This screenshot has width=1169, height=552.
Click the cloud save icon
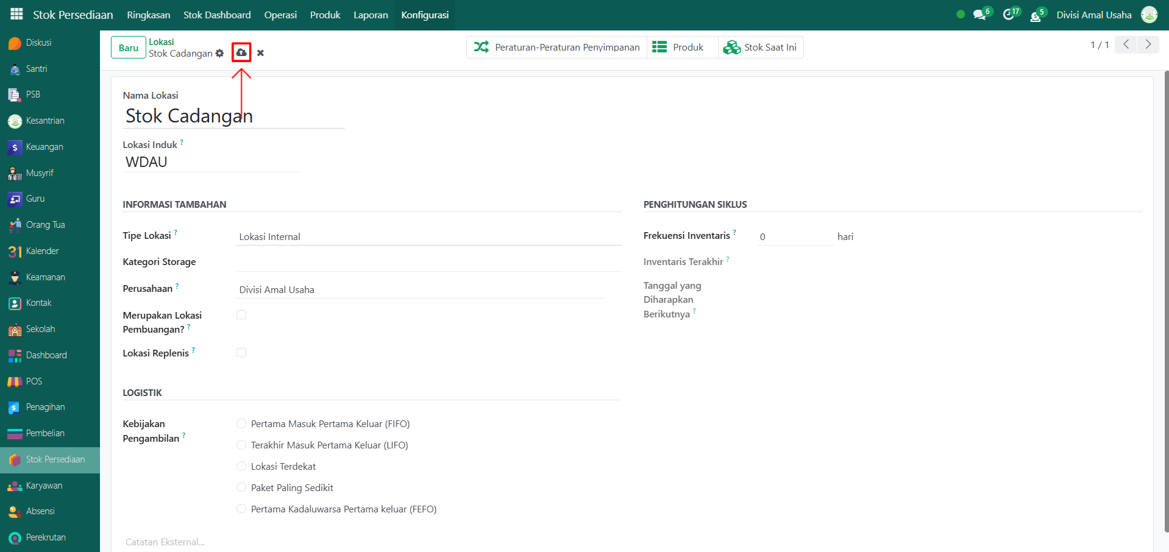pos(241,53)
